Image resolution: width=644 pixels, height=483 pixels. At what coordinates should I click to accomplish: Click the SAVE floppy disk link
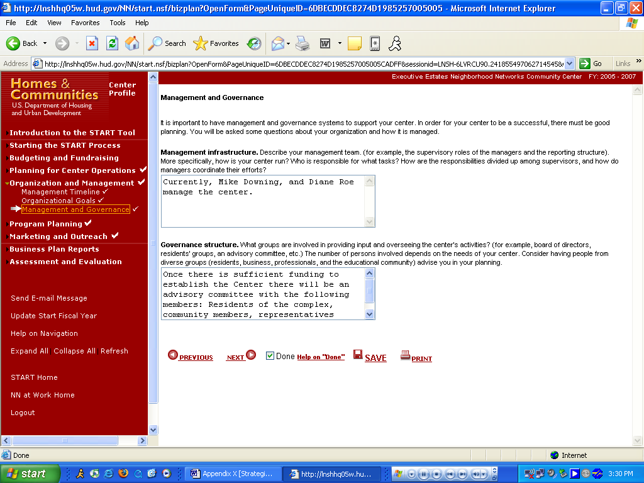pyautogui.click(x=370, y=356)
